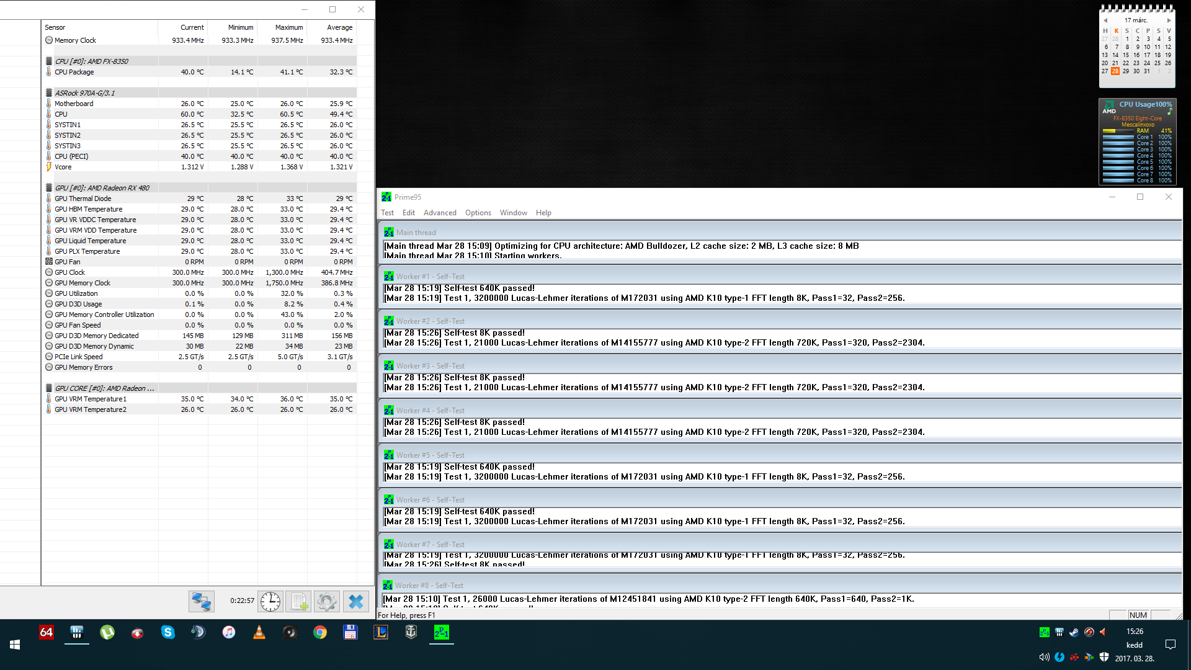Open the Prime95 Test menu

click(x=387, y=213)
